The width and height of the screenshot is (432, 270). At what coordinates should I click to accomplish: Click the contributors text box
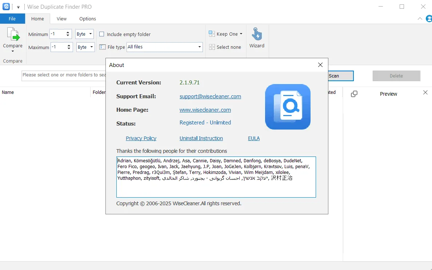point(216,177)
